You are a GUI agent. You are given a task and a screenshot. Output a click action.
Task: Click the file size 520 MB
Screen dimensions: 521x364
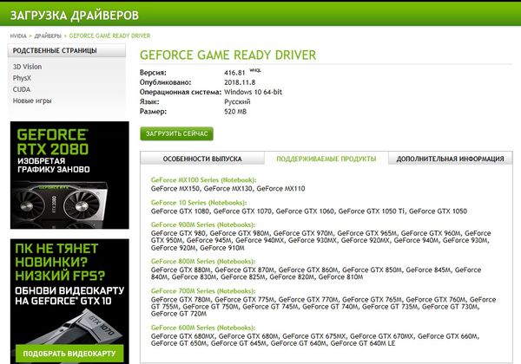tap(235, 112)
